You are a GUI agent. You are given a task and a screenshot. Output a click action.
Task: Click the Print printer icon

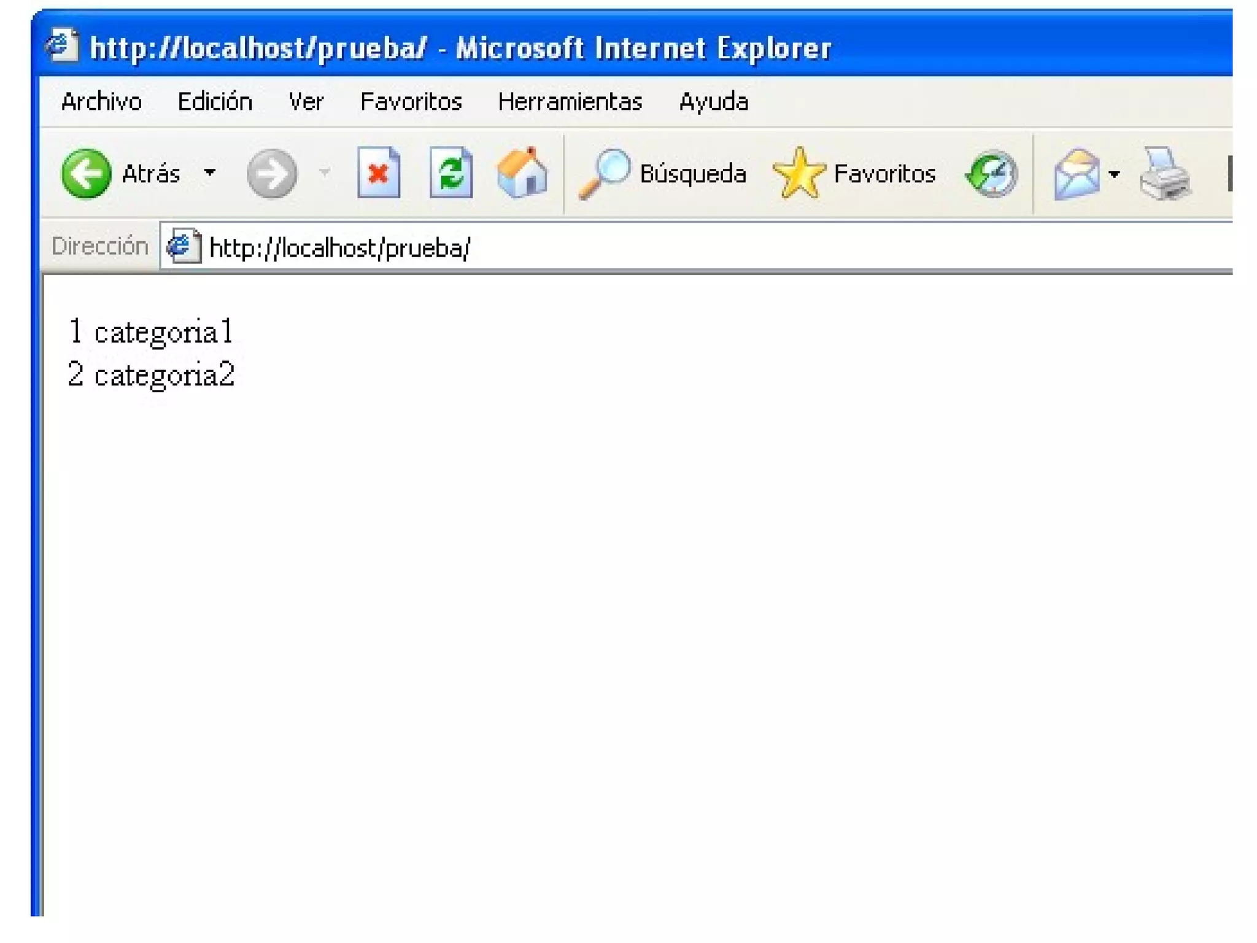1164,174
